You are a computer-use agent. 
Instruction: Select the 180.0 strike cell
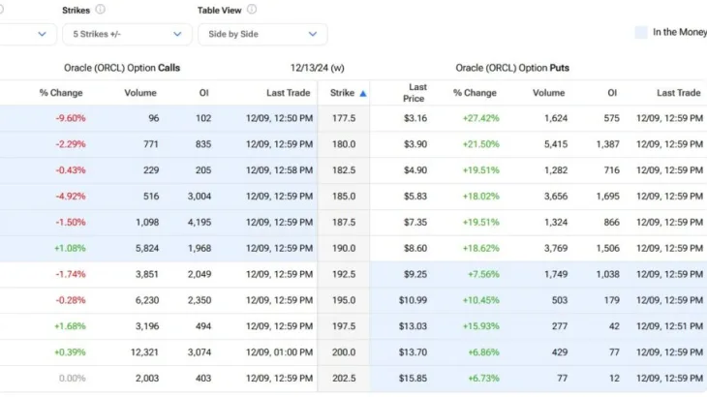tap(344, 144)
